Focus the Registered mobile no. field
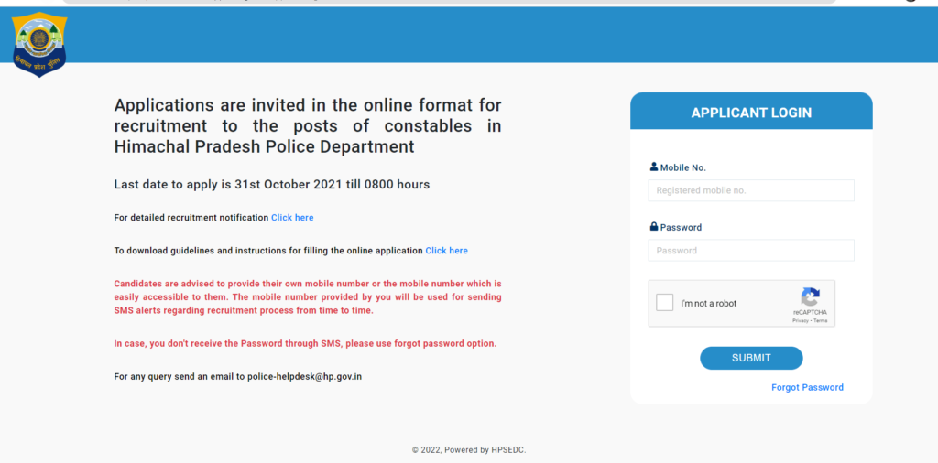The height and width of the screenshot is (463, 938). pos(750,190)
